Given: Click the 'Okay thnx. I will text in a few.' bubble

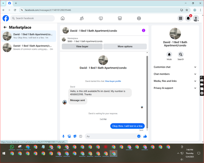Looking at the screenshot, I should point(127,126).
